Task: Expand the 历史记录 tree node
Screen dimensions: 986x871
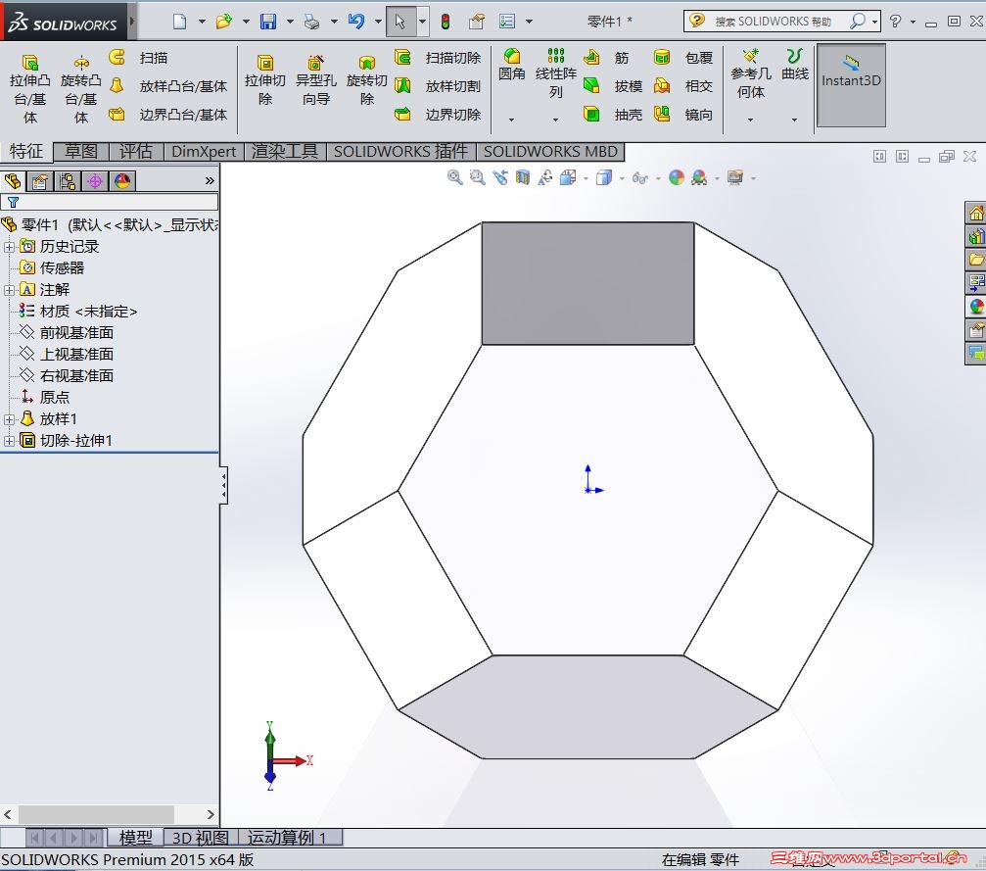Action: point(9,247)
